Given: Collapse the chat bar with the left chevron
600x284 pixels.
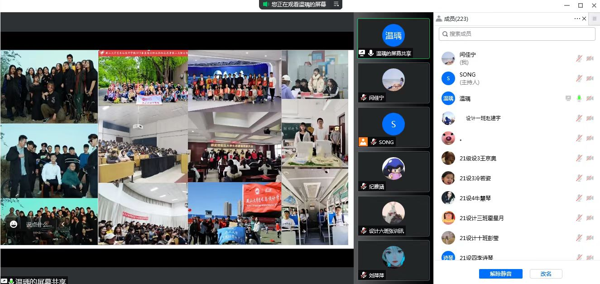Looking at the screenshot, I should (63, 224).
